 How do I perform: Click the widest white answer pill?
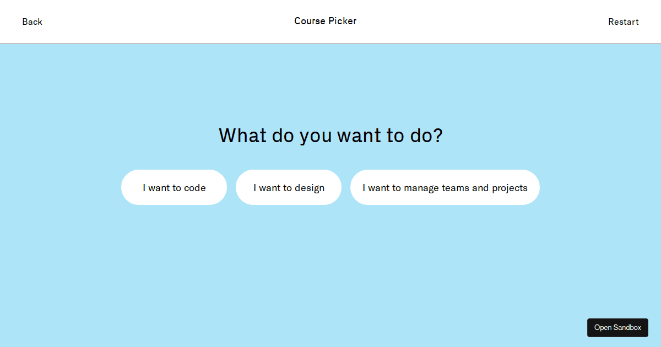(445, 187)
